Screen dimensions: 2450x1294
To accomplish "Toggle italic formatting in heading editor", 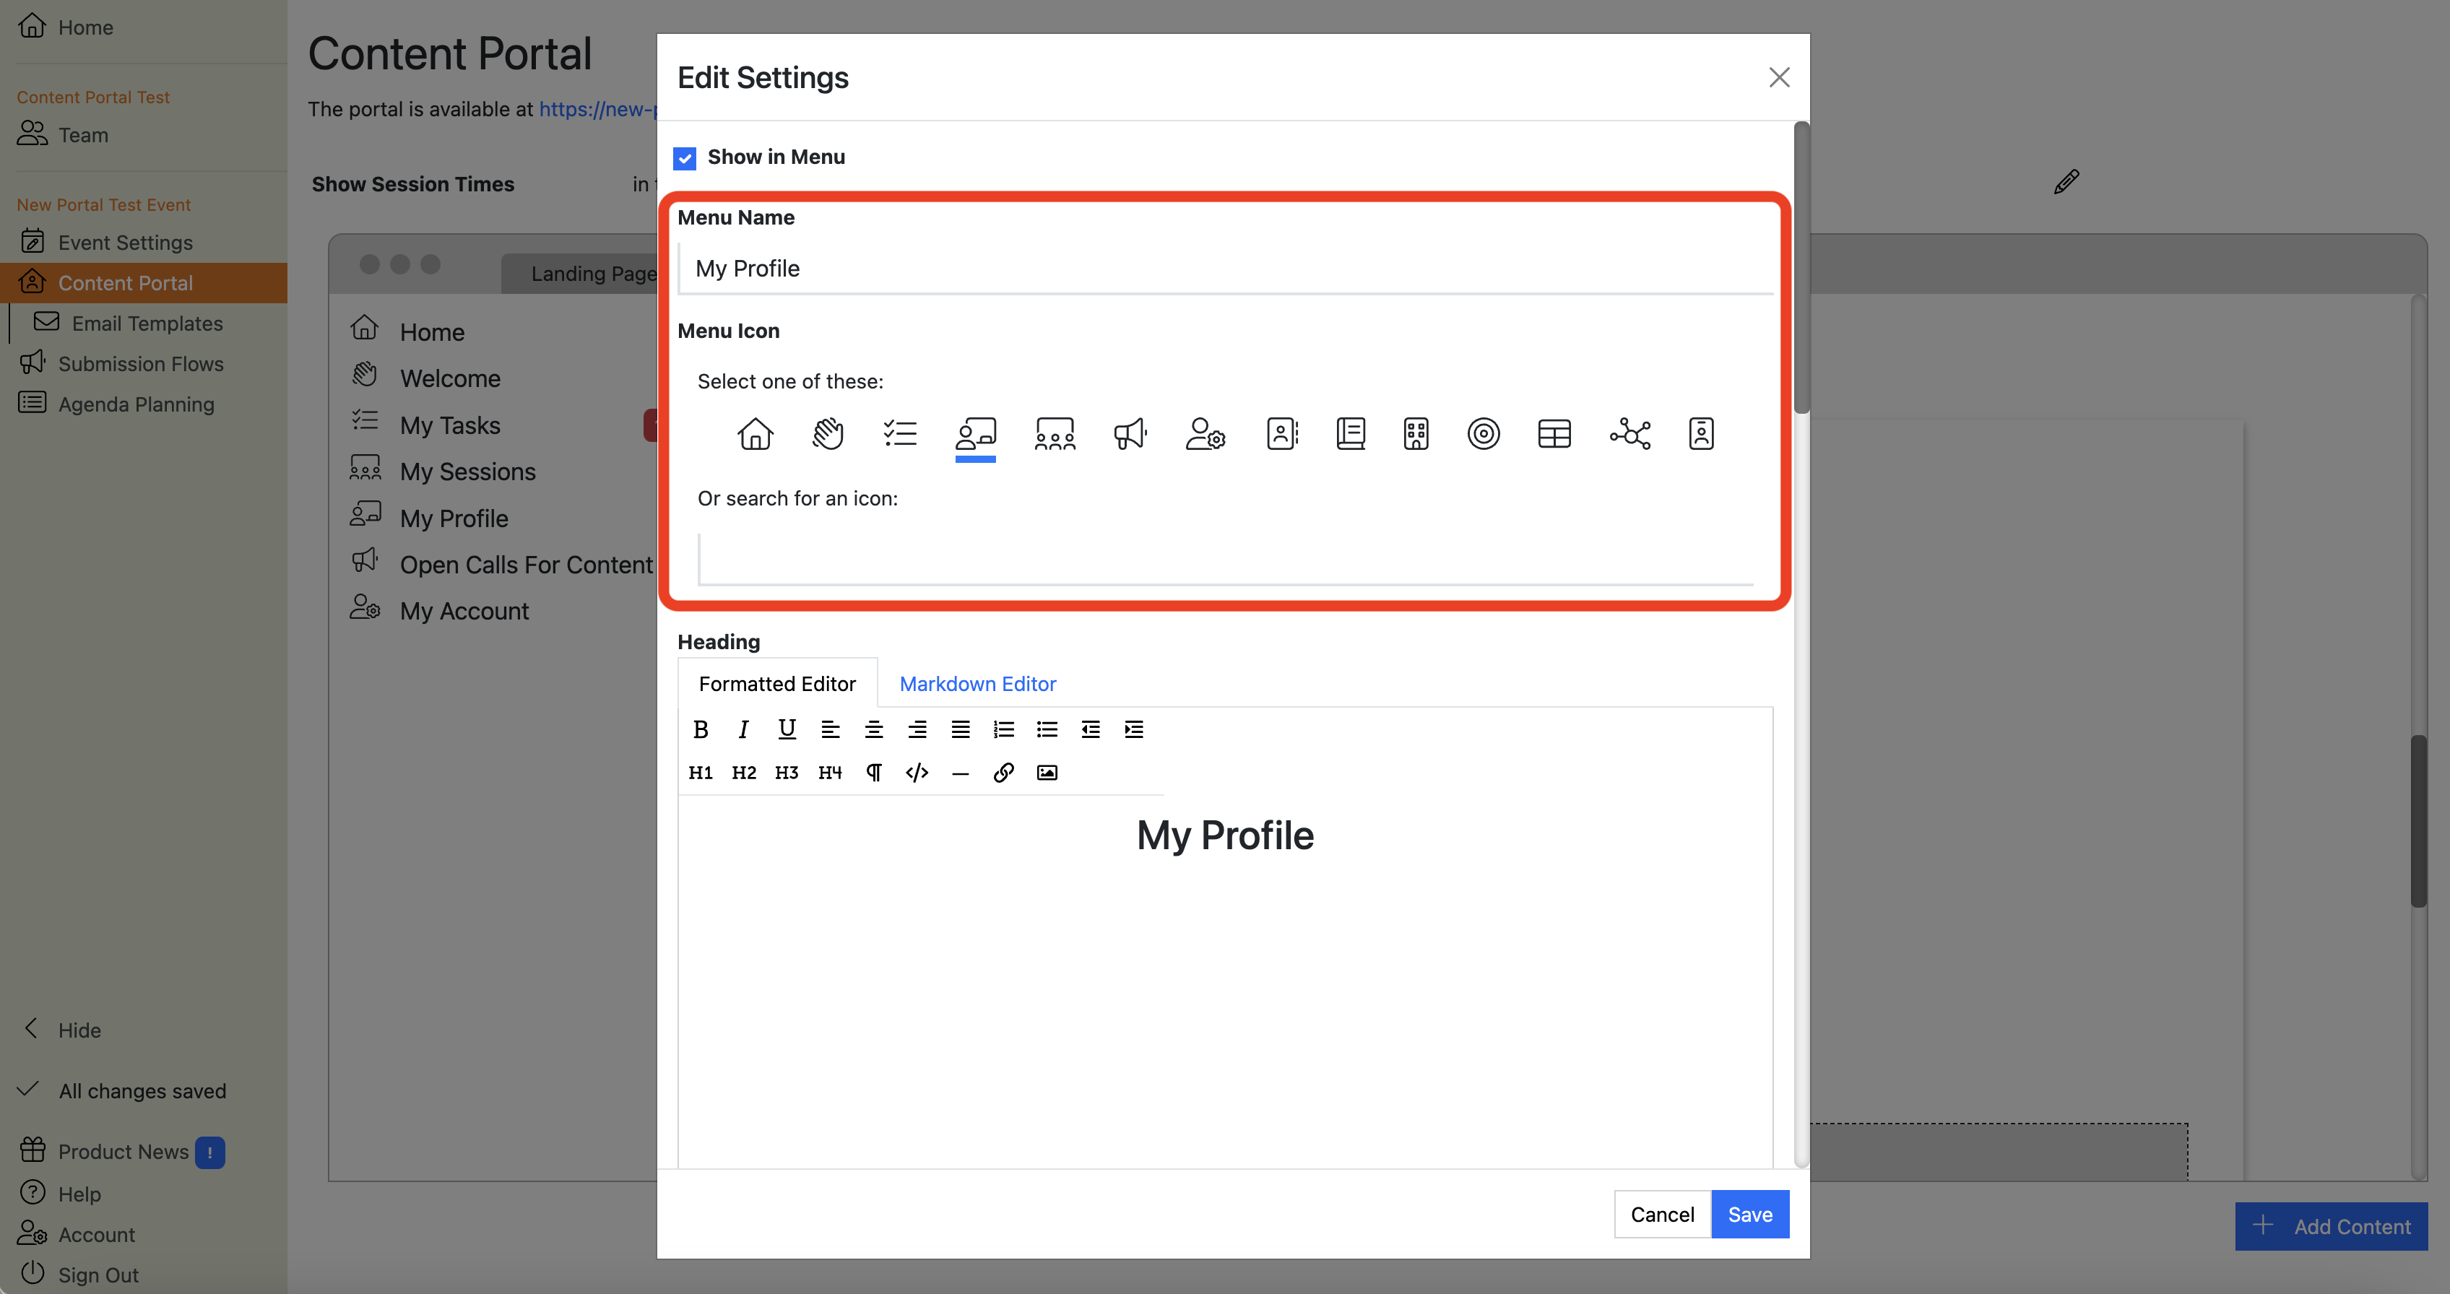I will 744,729.
